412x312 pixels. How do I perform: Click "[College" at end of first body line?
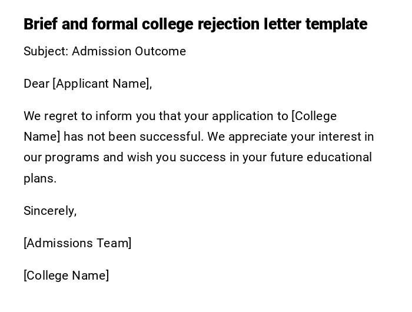pyautogui.click(x=314, y=116)
